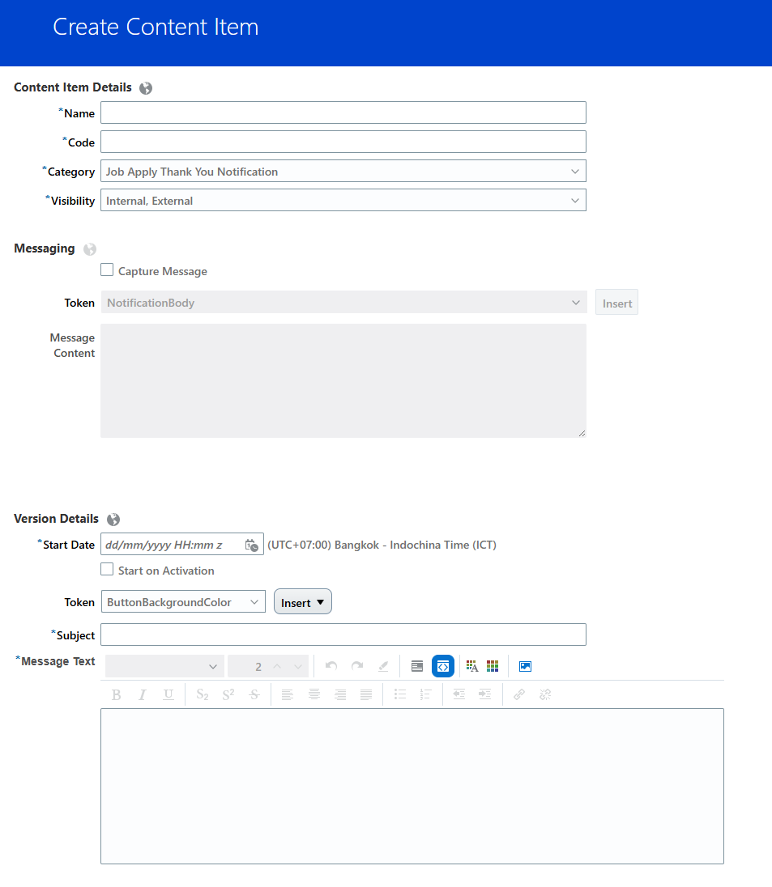The height and width of the screenshot is (887, 772).
Task: Click Insert button with dropdown arrow
Action: coord(303,602)
